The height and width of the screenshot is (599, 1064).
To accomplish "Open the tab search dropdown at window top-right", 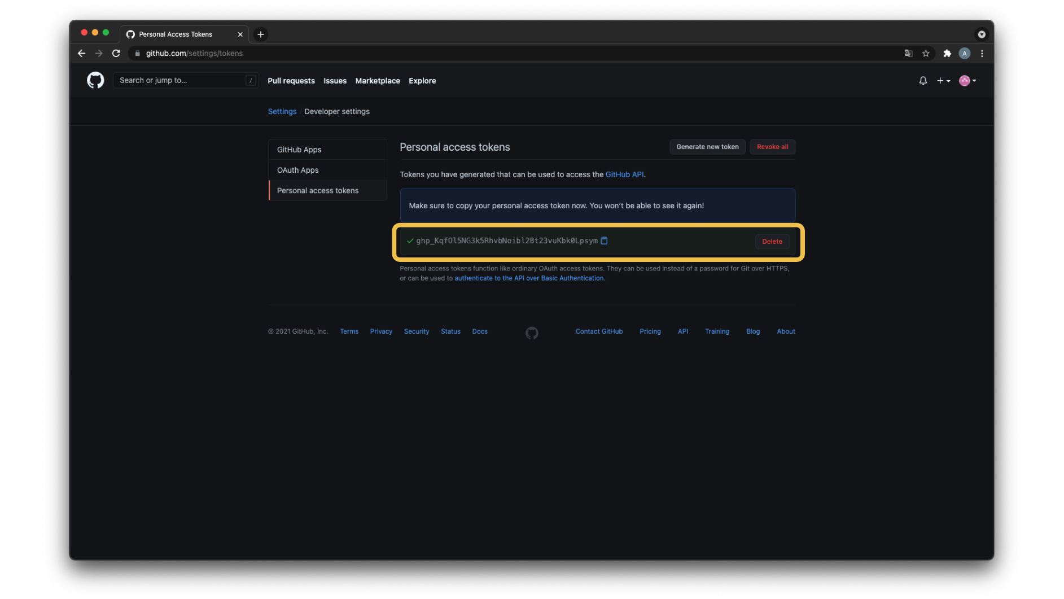I will (982, 34).
